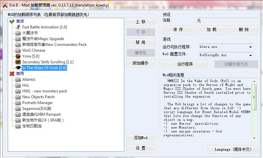Select the 禁用 (disabled) group node
The width and height of the screenshot is (263, 158).
point(20,74)
